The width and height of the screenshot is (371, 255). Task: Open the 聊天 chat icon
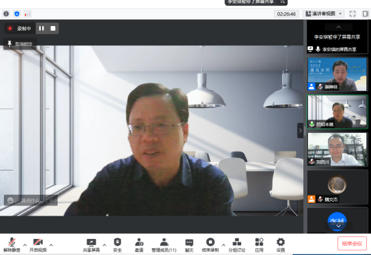189,242
